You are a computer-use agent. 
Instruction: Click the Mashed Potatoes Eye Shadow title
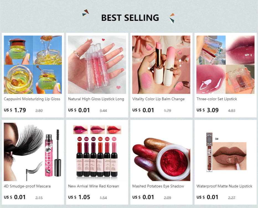coord(158,186)
